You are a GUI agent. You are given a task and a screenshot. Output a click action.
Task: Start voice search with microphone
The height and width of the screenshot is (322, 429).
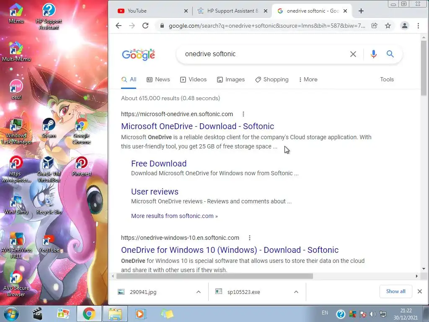click(x=374, y=54)
